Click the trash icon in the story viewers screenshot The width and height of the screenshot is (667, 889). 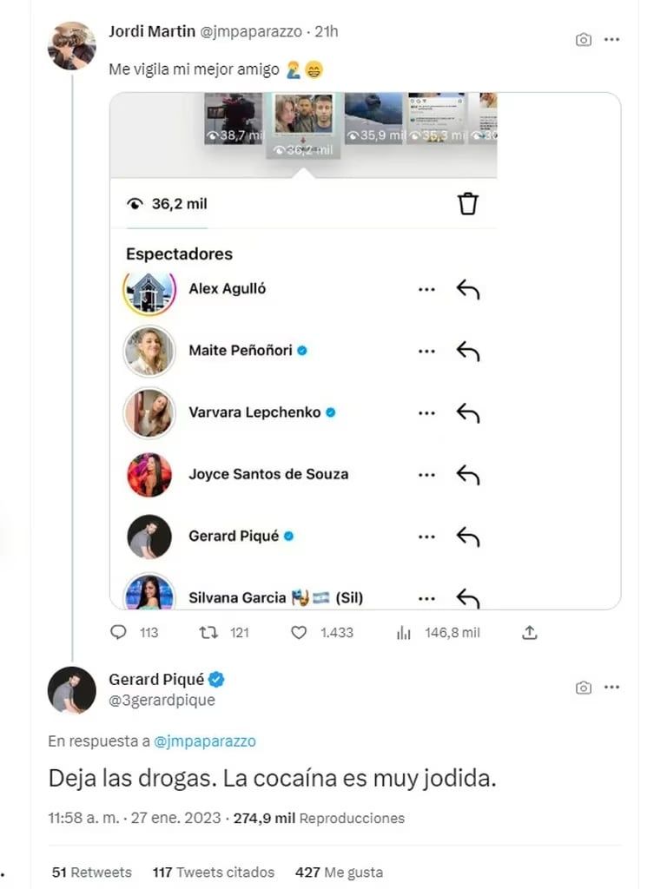coord(468,203)
